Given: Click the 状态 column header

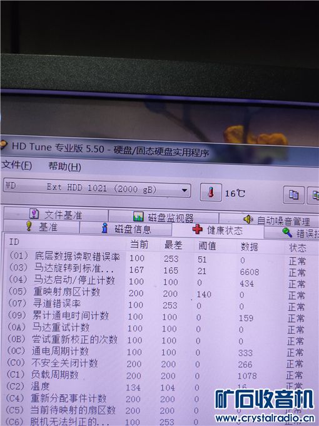Looking at the screenshot, I should point(298,248).
